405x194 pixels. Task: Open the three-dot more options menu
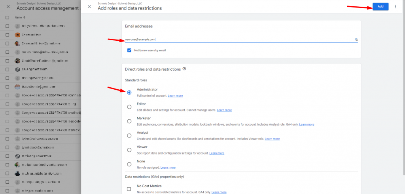click(x=395, y=7)
